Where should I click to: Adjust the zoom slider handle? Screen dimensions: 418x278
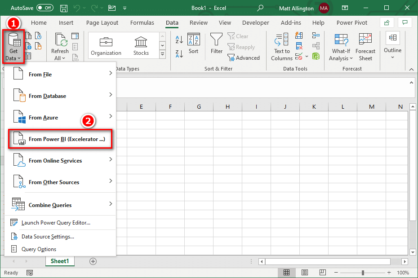(x=363, y=273)
